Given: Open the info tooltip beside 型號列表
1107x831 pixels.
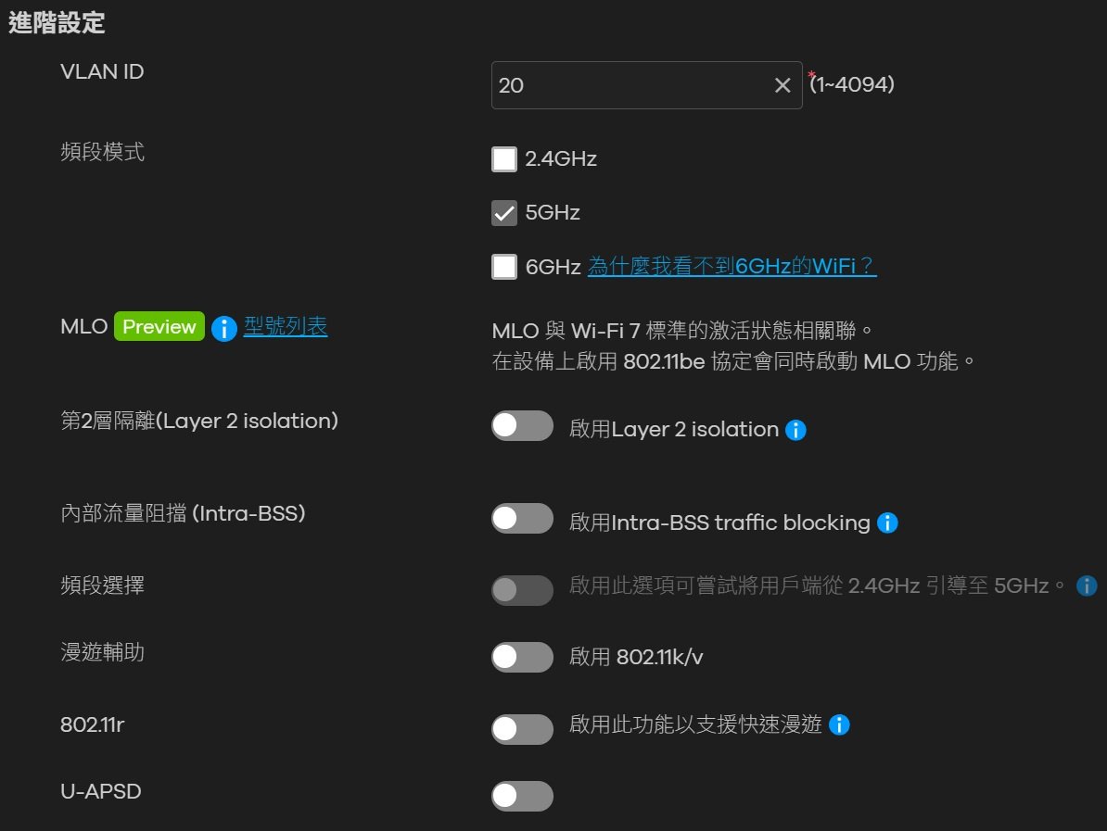Looking at the screenshot, I should point(223,327).
